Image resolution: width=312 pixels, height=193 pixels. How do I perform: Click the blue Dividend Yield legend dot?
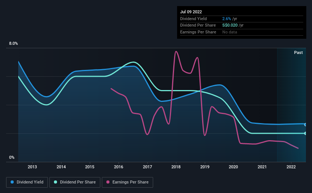click(x=12, y=182)
